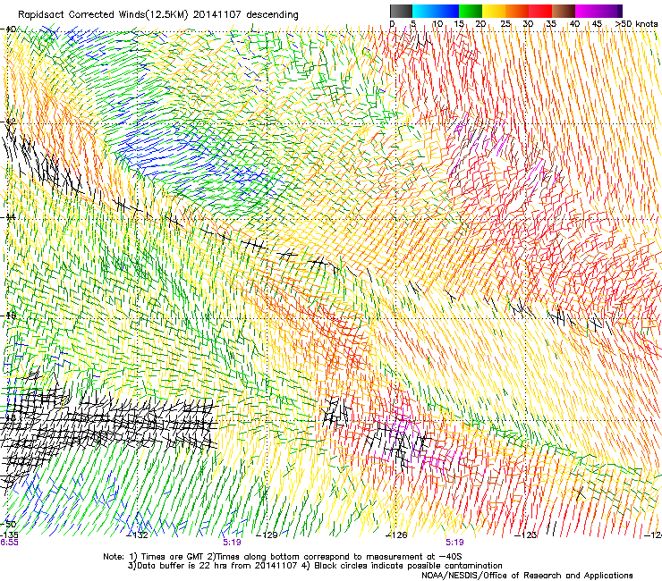
Task: Click the gray 0-5 knots color swatch
Action: click(x=401, y=11)
